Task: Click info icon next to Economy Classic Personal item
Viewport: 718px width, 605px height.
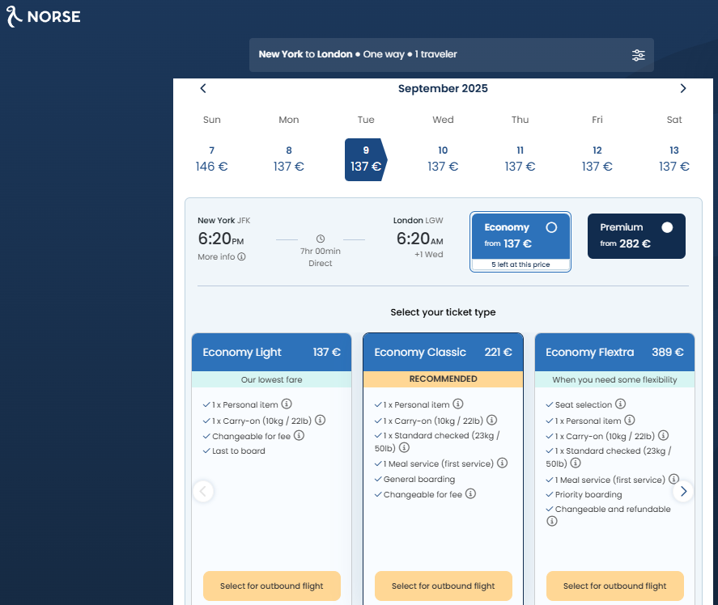Action: point(458,404)
